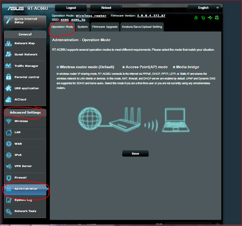The image size is (242, 226).
Task: Click the Parental control padlock icon
Action: (8, 77)
